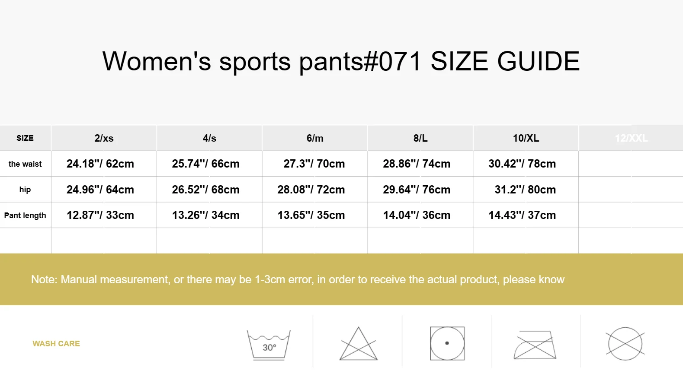Click the 31.2"/ 80cm hip cell
The height and width of the screenshot is (380, 683).
[526, 190]
